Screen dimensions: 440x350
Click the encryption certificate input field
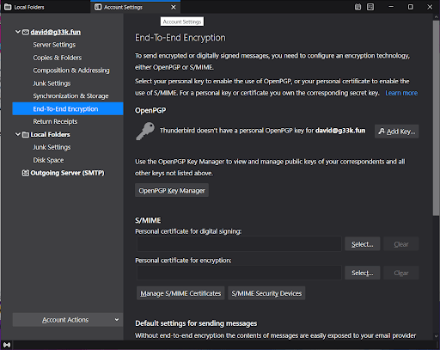tap(239, 273)
